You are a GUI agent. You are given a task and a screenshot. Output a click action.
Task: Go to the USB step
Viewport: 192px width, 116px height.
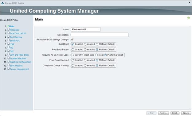point(12,44)
